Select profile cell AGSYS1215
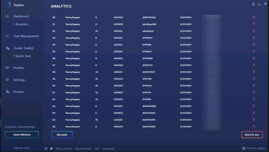 coord(149,120)
